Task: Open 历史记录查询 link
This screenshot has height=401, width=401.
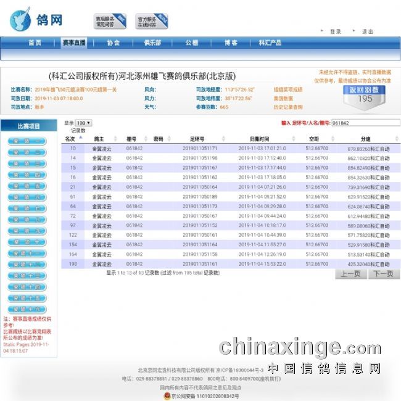Action: pyautogui.click(x=288, y=107)
